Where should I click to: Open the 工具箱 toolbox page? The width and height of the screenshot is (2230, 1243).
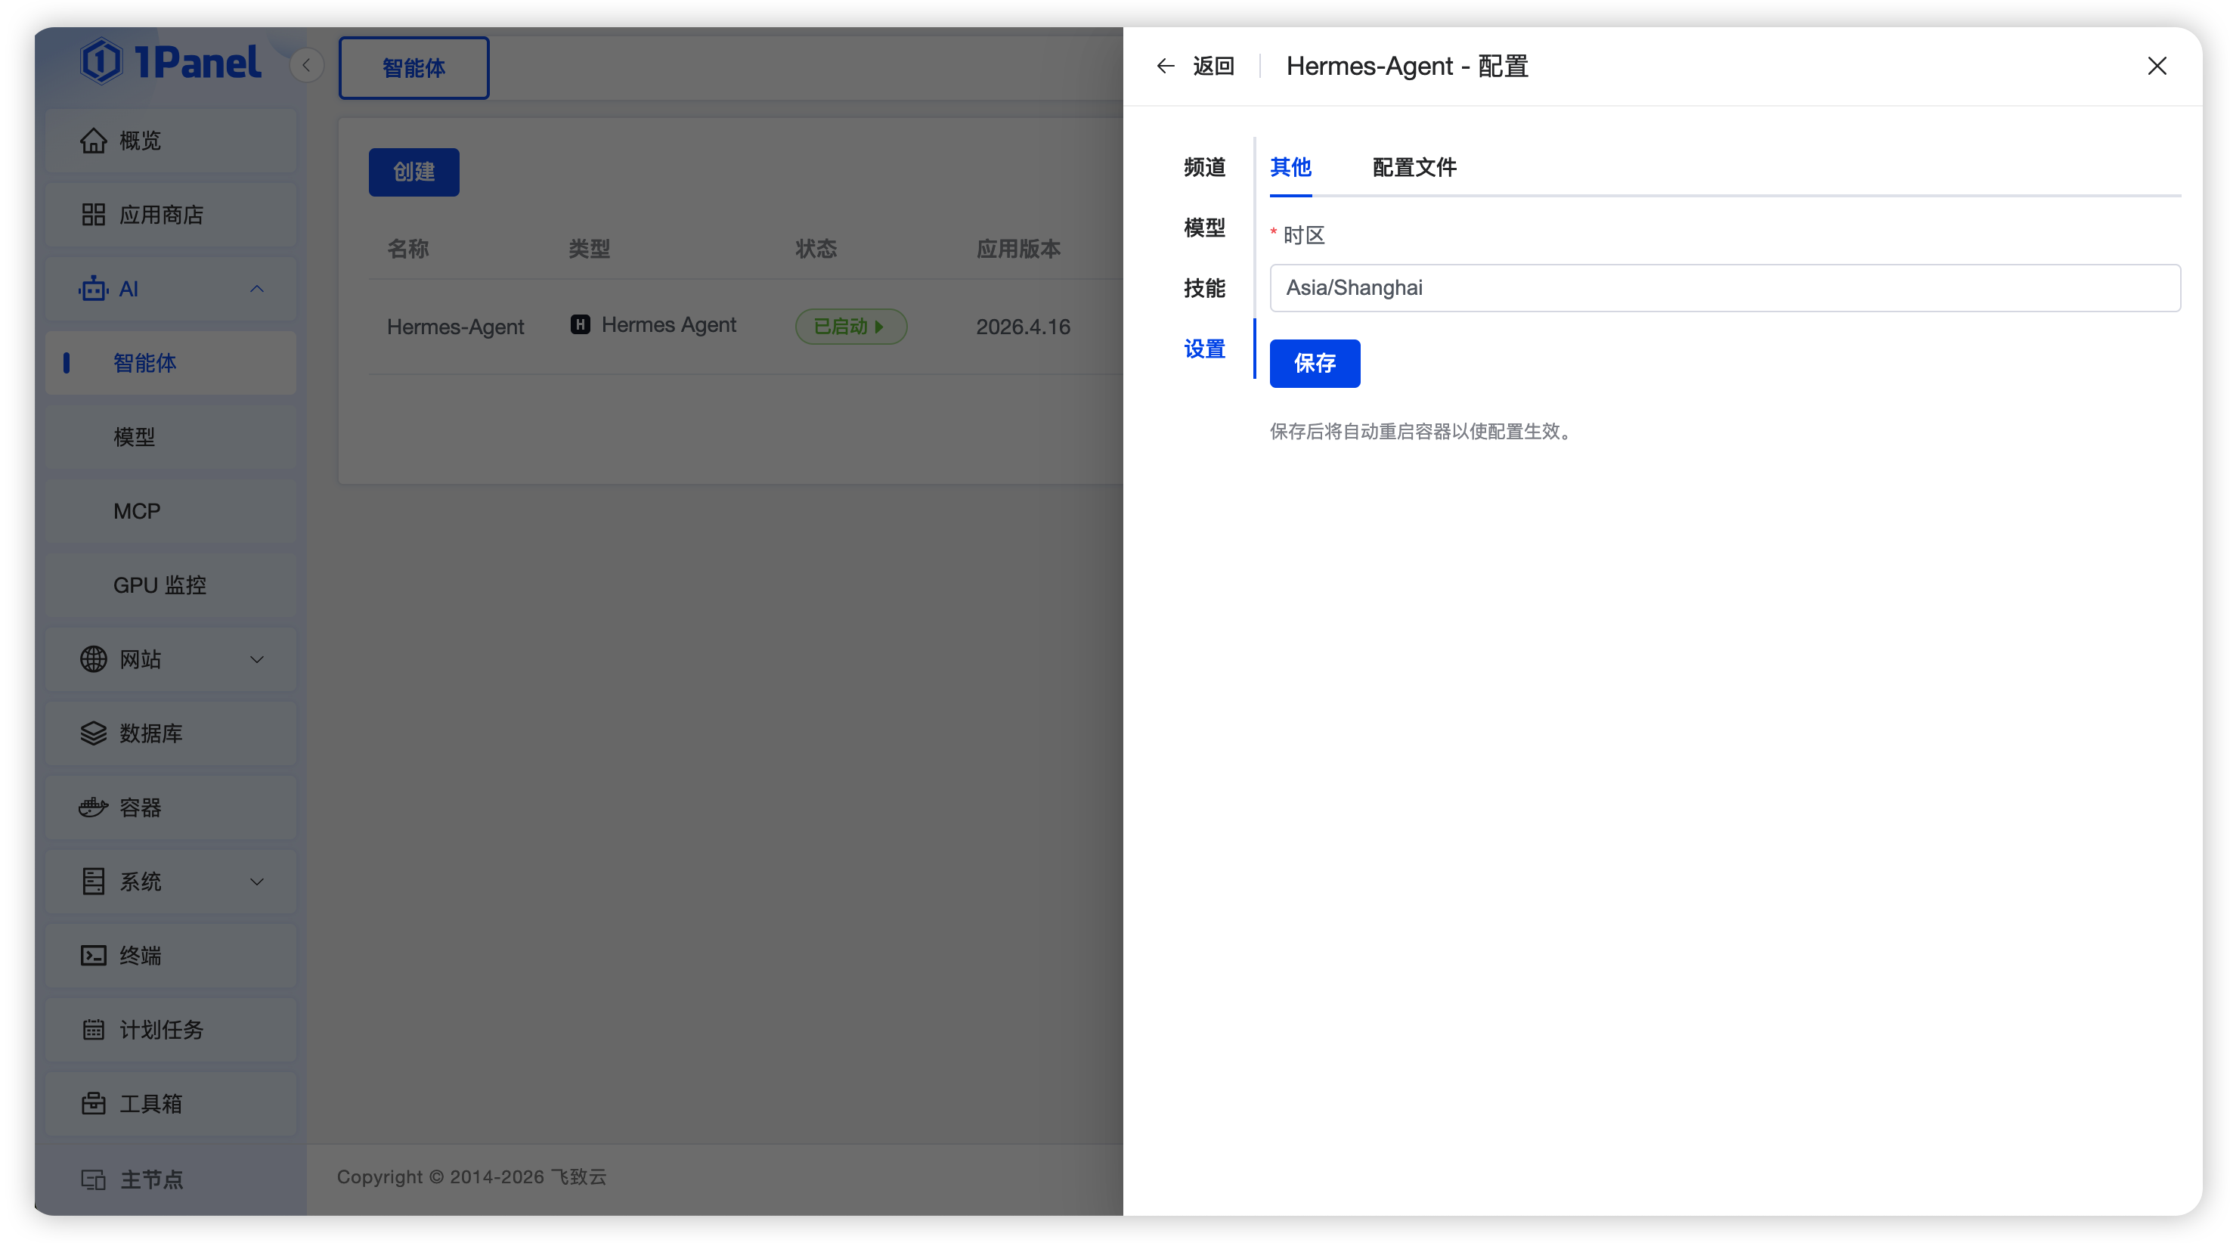point(171,1103)
